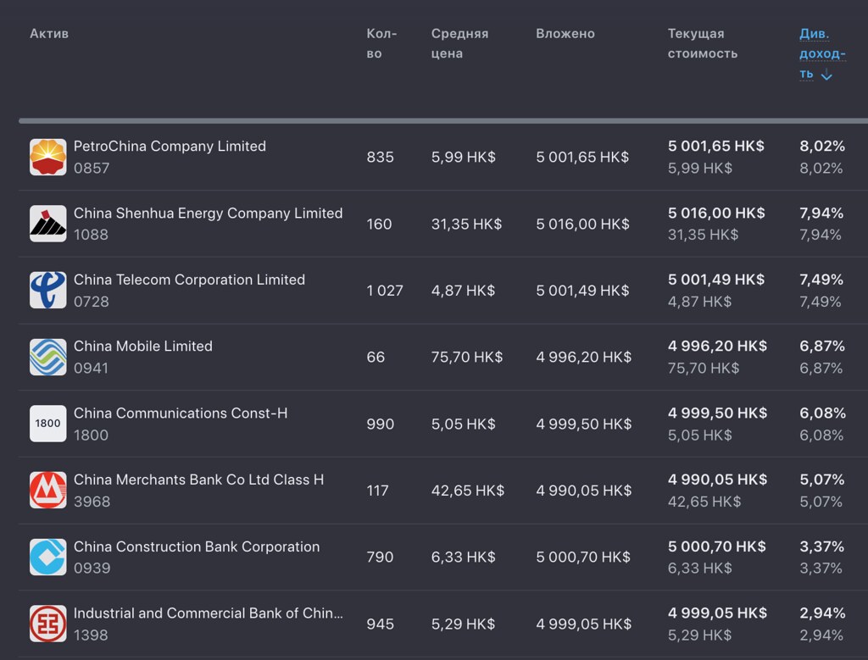
Task: Click the China Merchants Bank logo icon
Action: pos(47,491)
